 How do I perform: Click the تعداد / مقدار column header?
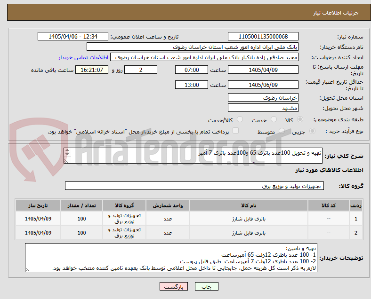81,205
